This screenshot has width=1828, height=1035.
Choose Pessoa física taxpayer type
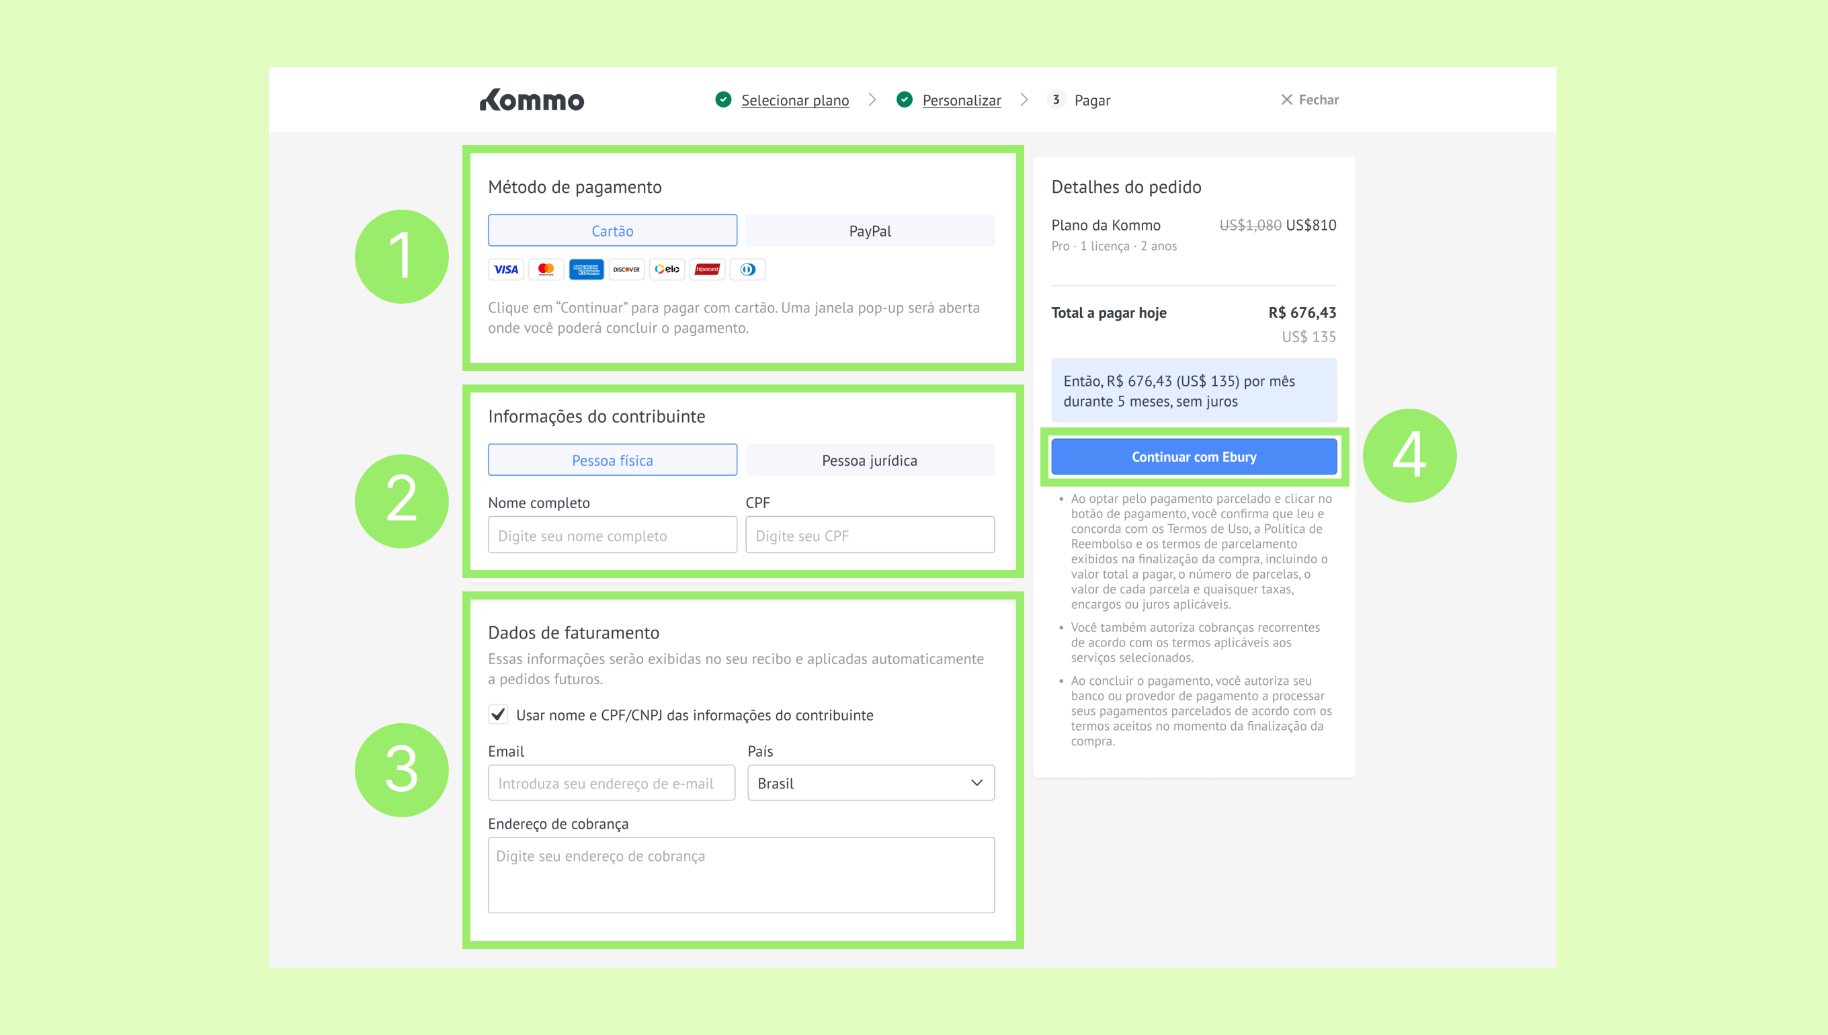[x=613, y=460]
